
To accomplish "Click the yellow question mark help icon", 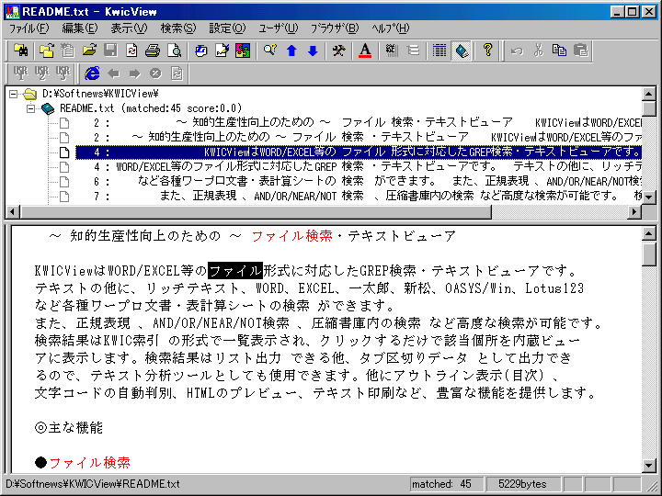I will (487, 51).
